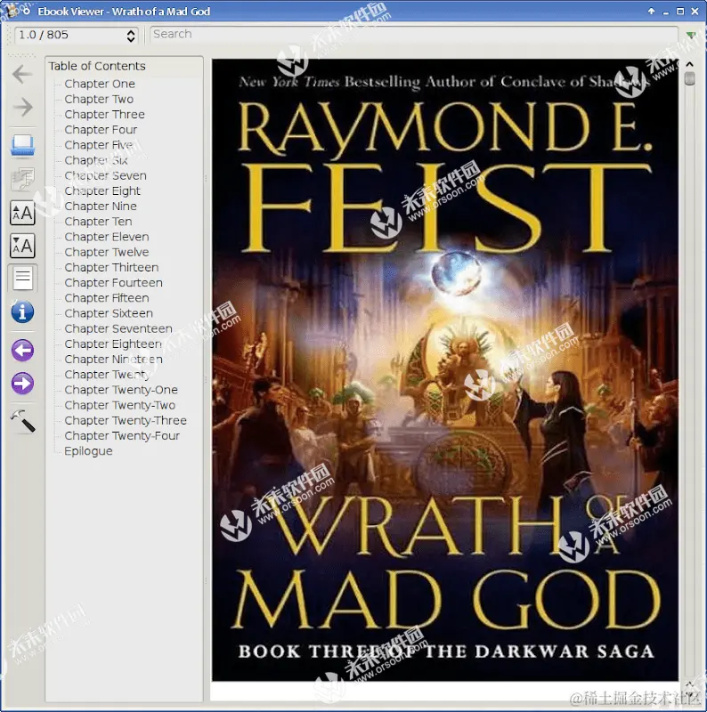Go to Chapter Thirteen
The width and height of the screenshot is (707, 712).
point(112,268)
